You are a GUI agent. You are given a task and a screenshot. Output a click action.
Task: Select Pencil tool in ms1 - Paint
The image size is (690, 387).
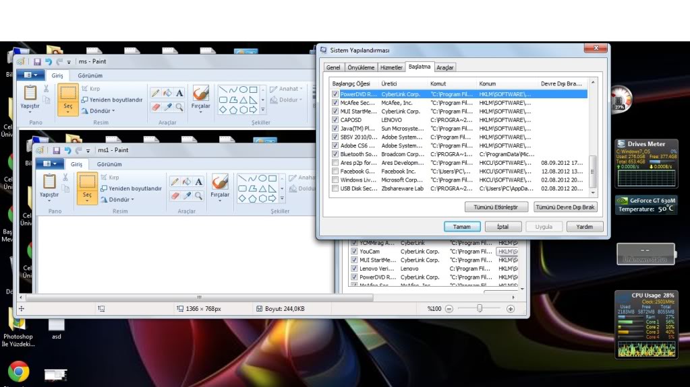tap(175, 182)
